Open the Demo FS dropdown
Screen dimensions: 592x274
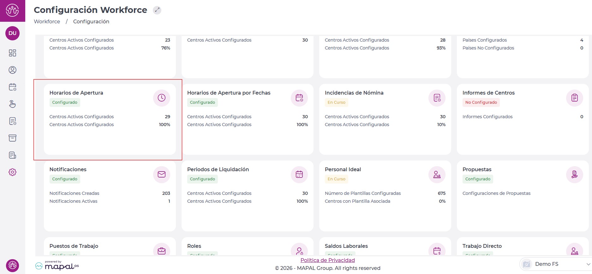pyautogui.click(x=555, y=264)
